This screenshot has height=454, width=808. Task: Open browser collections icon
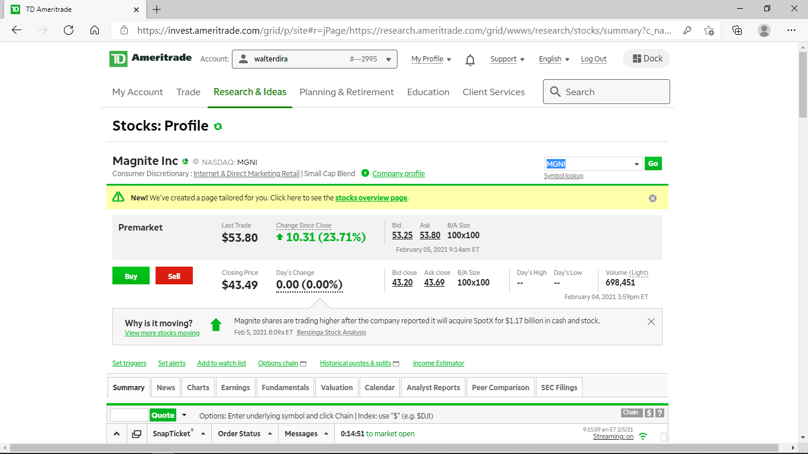coord(737,30)
